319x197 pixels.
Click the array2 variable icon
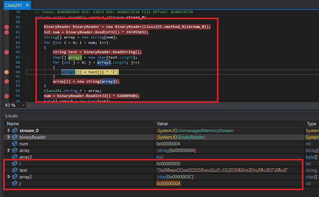[x=15, y=177]
